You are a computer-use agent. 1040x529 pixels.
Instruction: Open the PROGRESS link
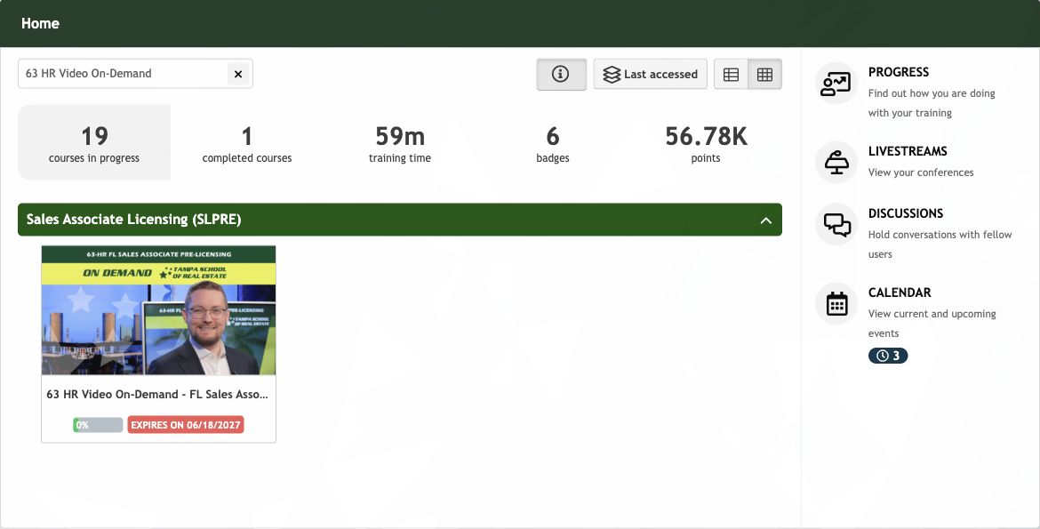coord(899,72)
